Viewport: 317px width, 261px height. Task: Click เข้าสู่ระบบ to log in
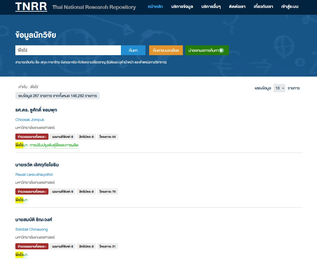(x=289, y=6)
